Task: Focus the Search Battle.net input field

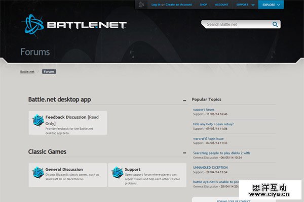Action: [237, 24]
